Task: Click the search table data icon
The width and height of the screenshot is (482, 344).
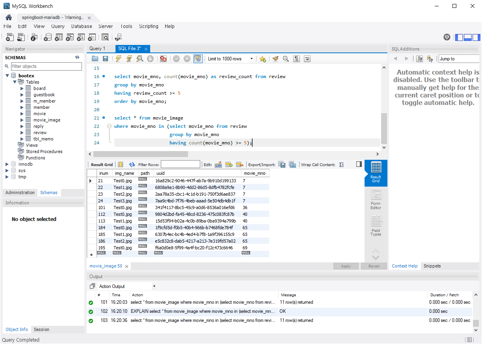Action: pyautogui.click(x=105, y=37)
